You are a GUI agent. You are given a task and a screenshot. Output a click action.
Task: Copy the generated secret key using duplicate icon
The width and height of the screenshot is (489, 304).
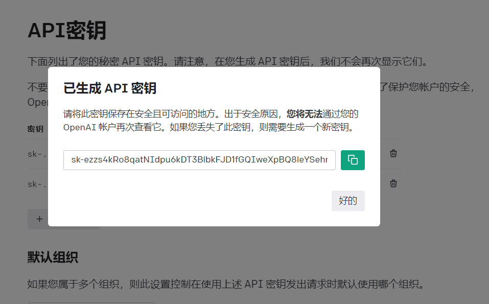353,160
